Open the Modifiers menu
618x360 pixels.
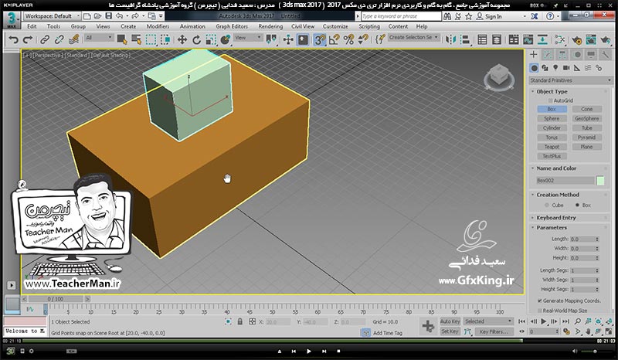158,26
